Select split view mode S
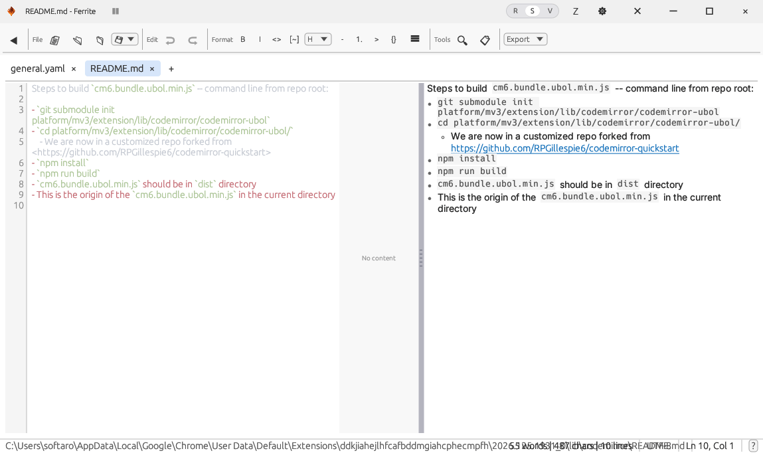763x453 pixels. coord(532,11)
